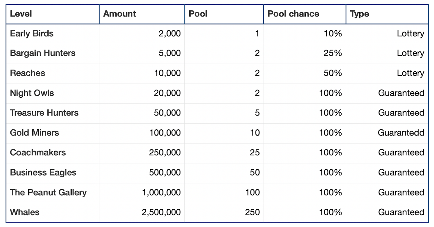
Task: Select the Whales pool value 250
Action: (252, 212)
